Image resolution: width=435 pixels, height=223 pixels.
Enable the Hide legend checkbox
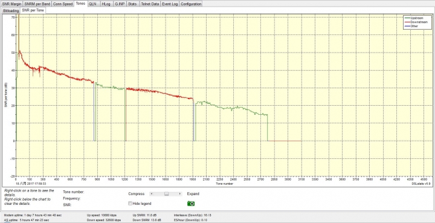[130, 204]
